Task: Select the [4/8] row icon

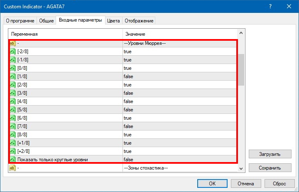Action: (12, 101)
